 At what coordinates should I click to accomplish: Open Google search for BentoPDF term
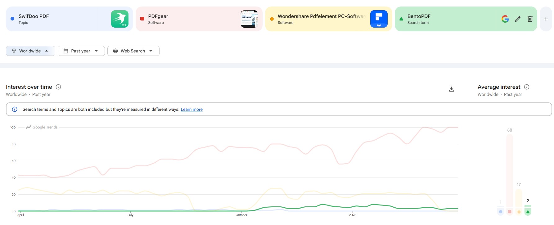coord(505,19)
